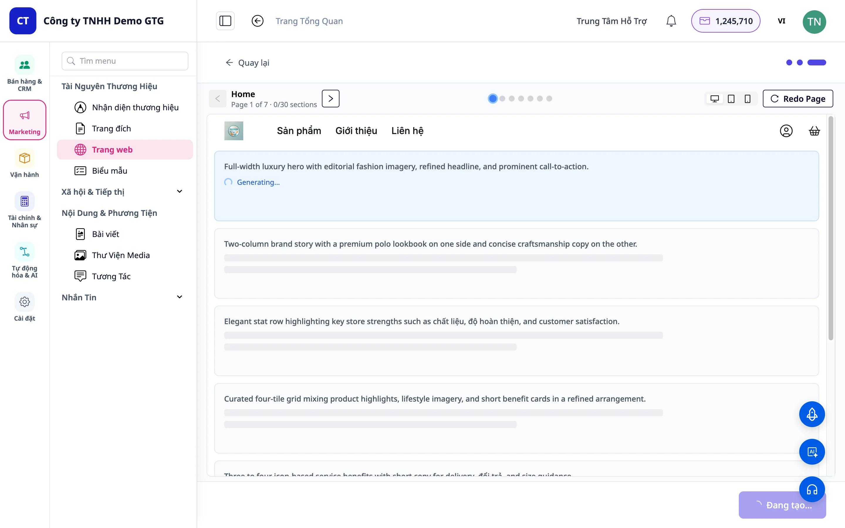The width and height of the screenshot is (845, 528).
Task: Open Bán hàng & CRM module
Action: tap(24, 73)
